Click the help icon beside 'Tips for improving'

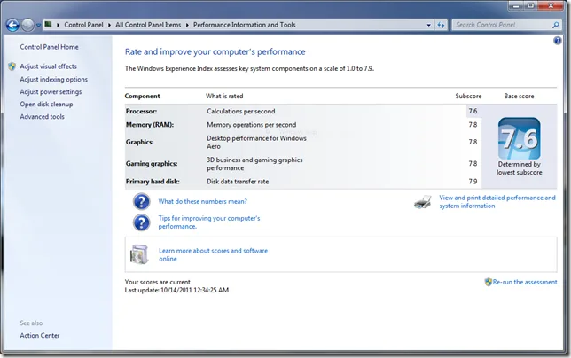pyautogui.click(x=141, y=222)
